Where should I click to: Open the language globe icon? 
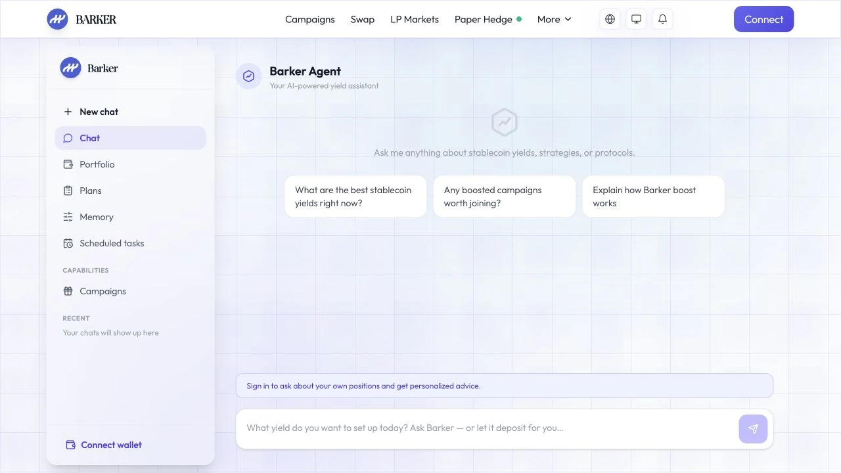[x=610, y=19]
